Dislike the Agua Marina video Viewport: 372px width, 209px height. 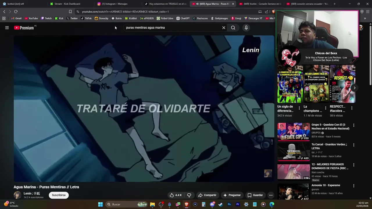click(x=189, y=195)
